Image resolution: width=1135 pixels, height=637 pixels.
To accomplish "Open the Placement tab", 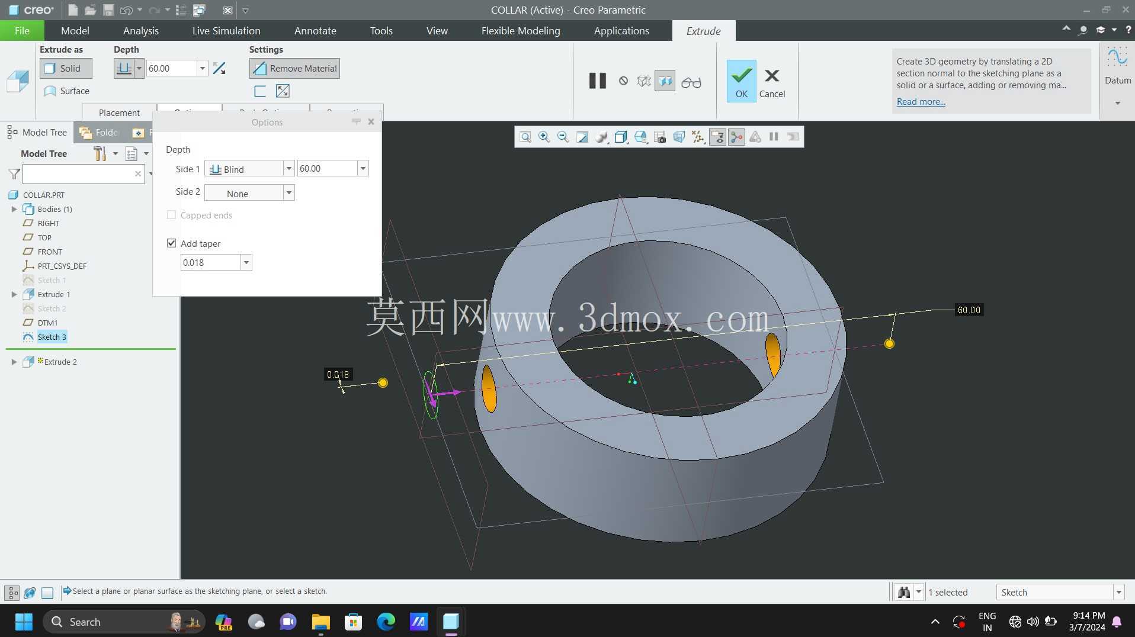I will tap(119, 112).
